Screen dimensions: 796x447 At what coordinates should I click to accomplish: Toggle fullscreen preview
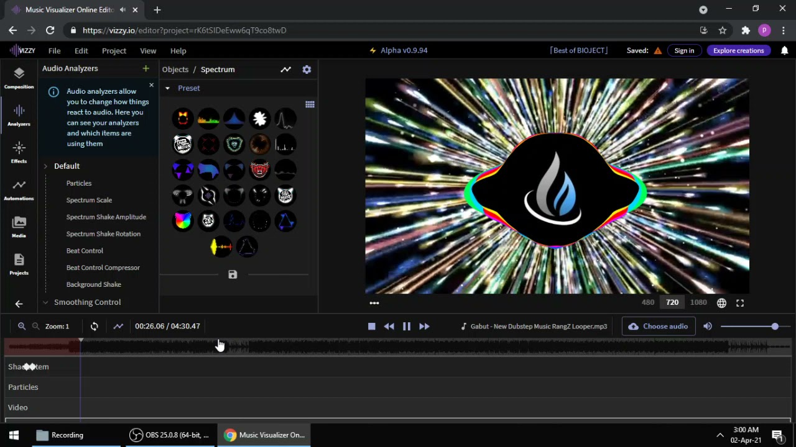(x=740, y=303)
